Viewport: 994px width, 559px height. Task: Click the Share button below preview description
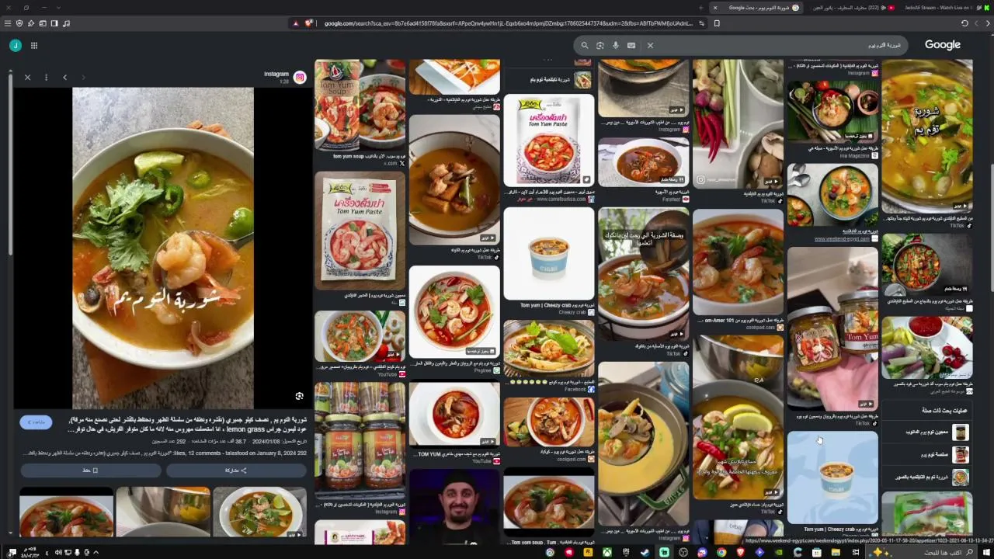(x=235, y=470)
